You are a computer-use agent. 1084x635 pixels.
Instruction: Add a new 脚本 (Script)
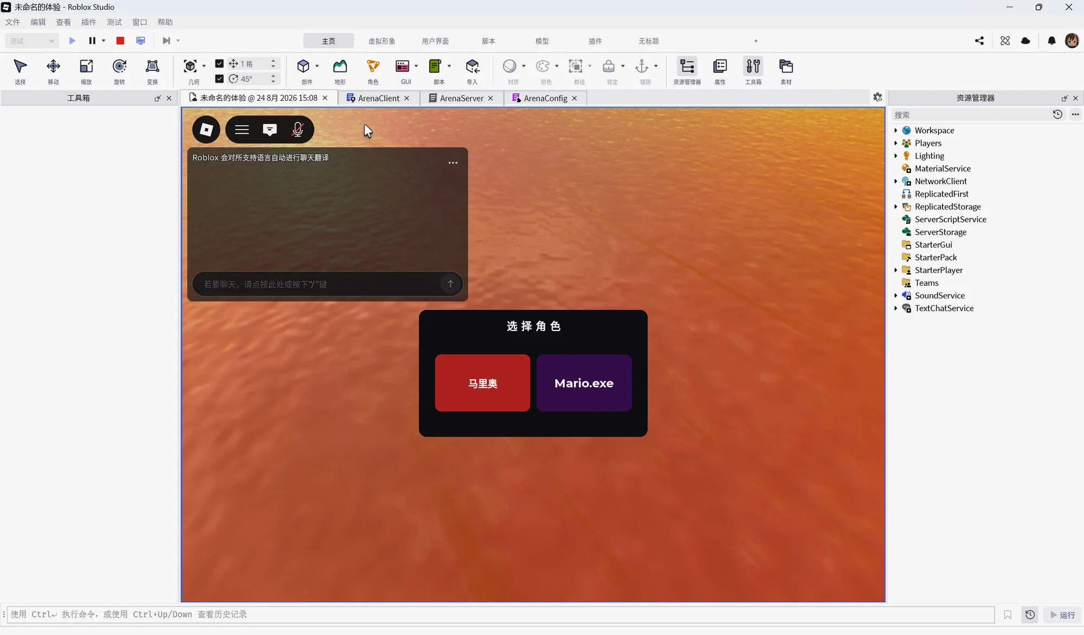(x=435, y=67)
